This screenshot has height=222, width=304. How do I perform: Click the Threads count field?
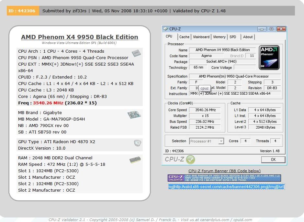tap(275, 141)
